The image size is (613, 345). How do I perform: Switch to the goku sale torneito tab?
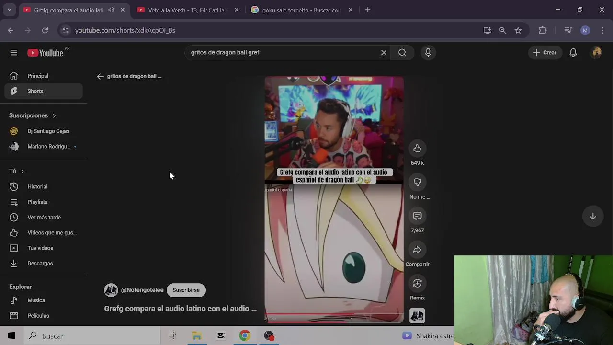[x=302, y=10]
